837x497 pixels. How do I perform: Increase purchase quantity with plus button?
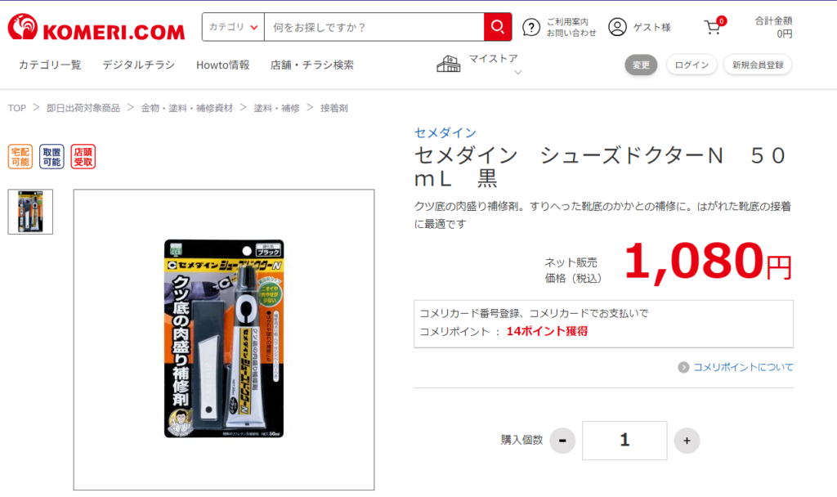click(687, 441)
